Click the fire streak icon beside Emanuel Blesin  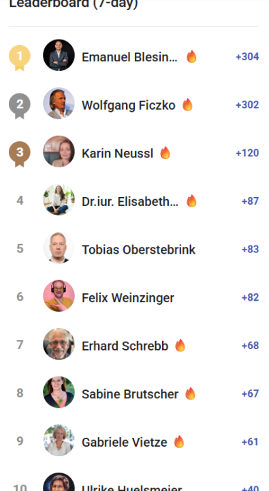(191, 57)
